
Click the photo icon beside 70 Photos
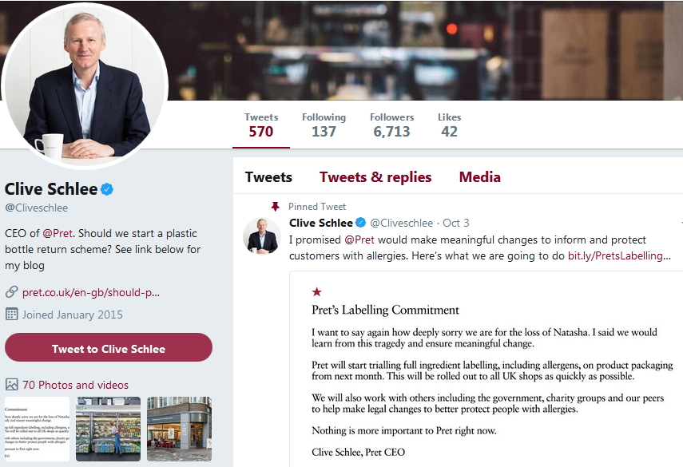click(11, 385)
